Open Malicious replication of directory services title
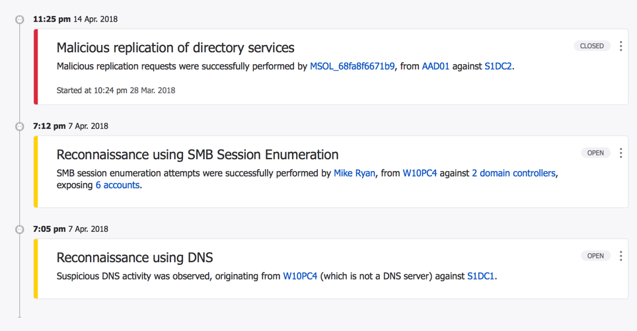The image size is (637, 331). (x=175, y=48)
